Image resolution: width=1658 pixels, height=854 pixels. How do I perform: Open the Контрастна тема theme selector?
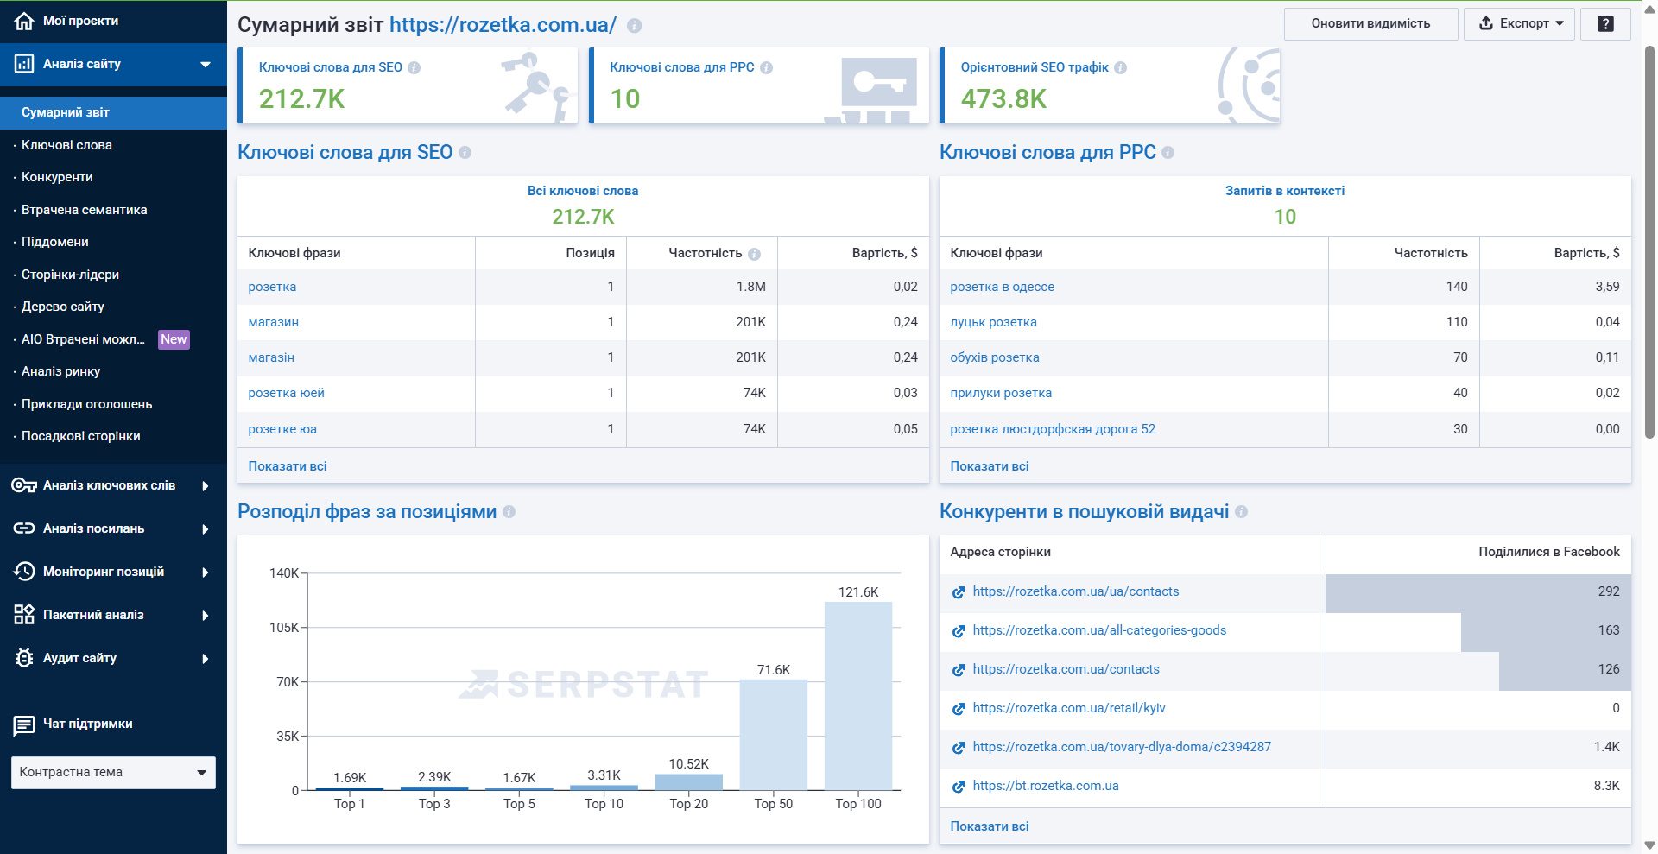113,773
